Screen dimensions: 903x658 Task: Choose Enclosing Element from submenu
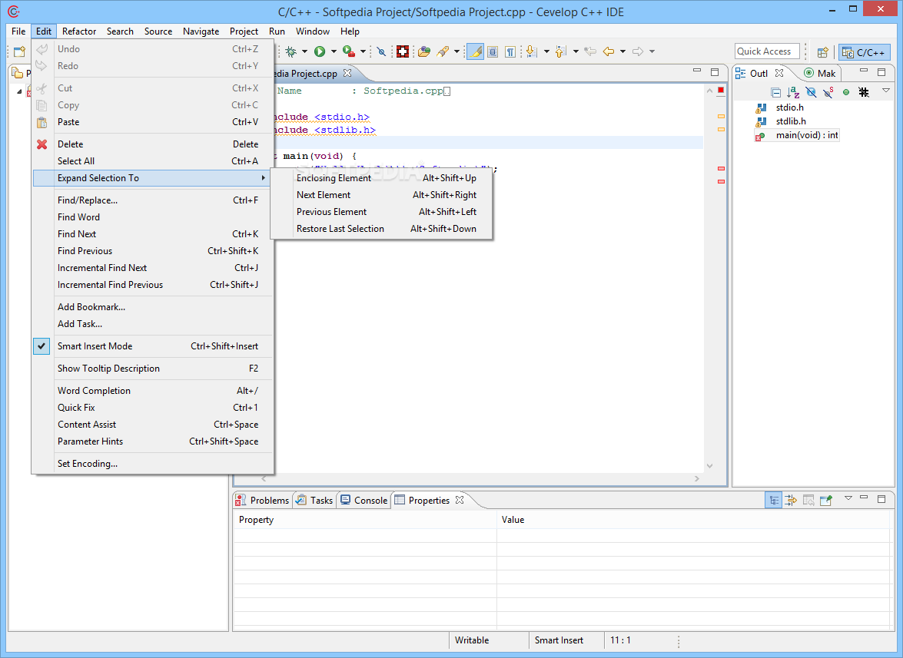point(381,178)
